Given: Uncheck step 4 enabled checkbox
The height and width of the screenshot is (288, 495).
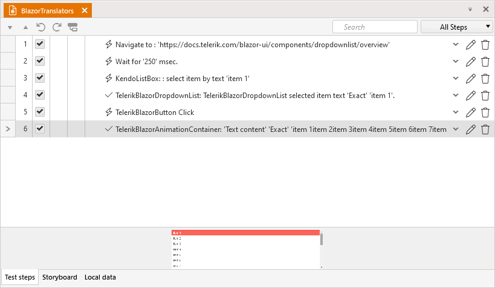Looking at the screenshot, I should (x=40, y=94).
